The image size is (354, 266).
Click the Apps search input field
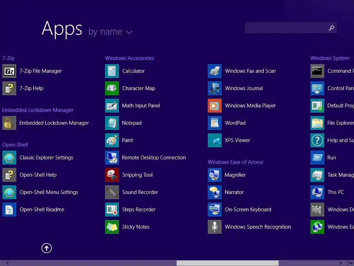(286, 28)
